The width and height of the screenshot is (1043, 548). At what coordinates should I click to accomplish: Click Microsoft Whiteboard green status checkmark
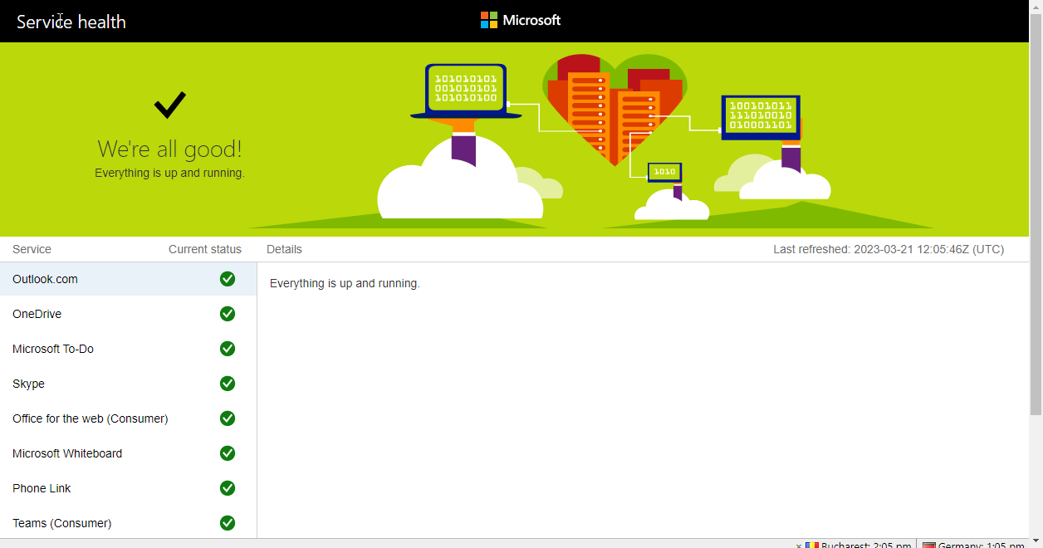click(x=228, y=453)
